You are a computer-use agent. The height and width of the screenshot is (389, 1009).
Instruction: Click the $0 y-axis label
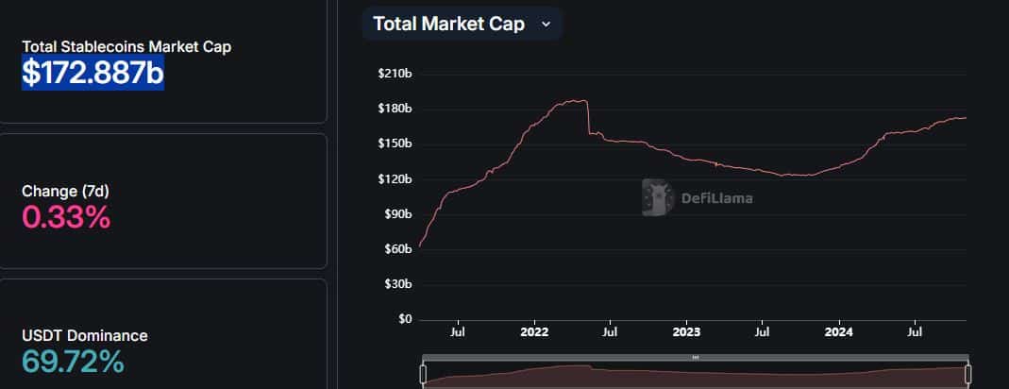(405, 319)
